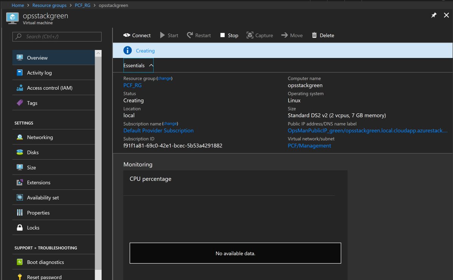
Task: Click the Delete button label
Action: (327, 36)
